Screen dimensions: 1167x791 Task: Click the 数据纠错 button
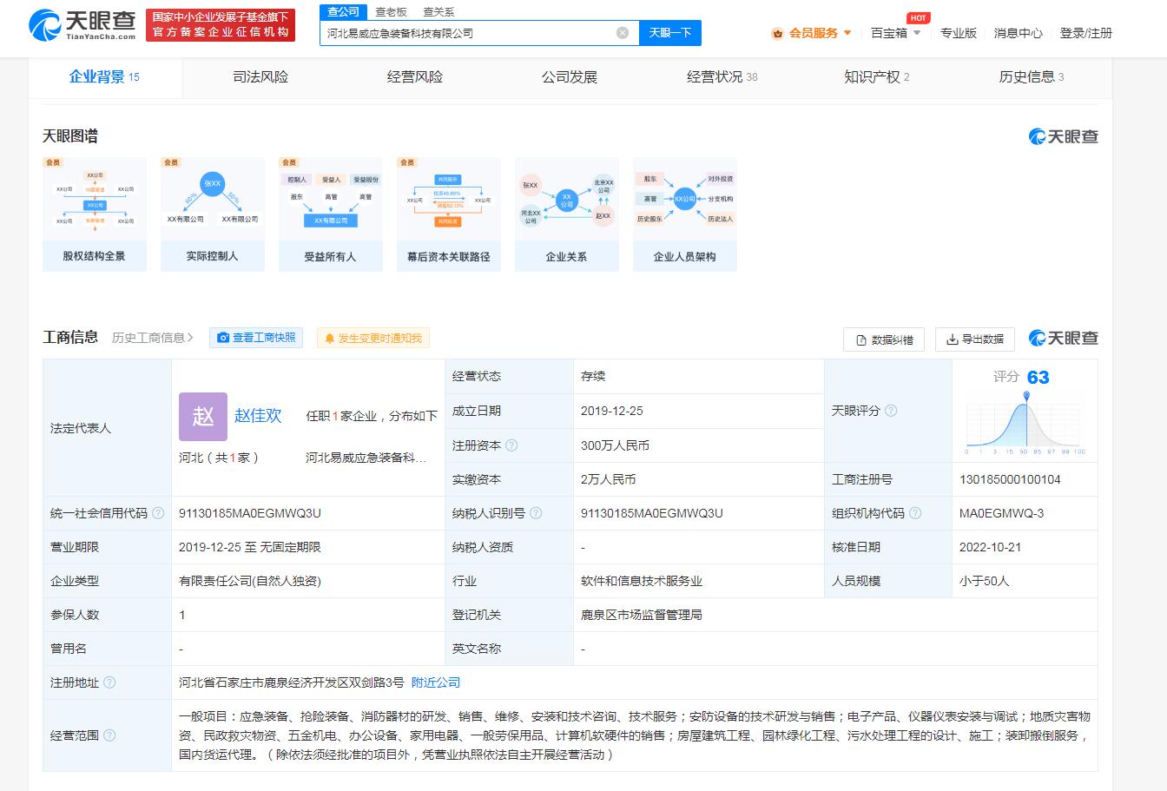[x=884, y=339]
